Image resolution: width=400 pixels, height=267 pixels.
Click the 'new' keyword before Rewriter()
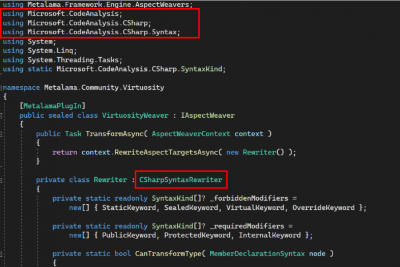[x=233, y=152]
